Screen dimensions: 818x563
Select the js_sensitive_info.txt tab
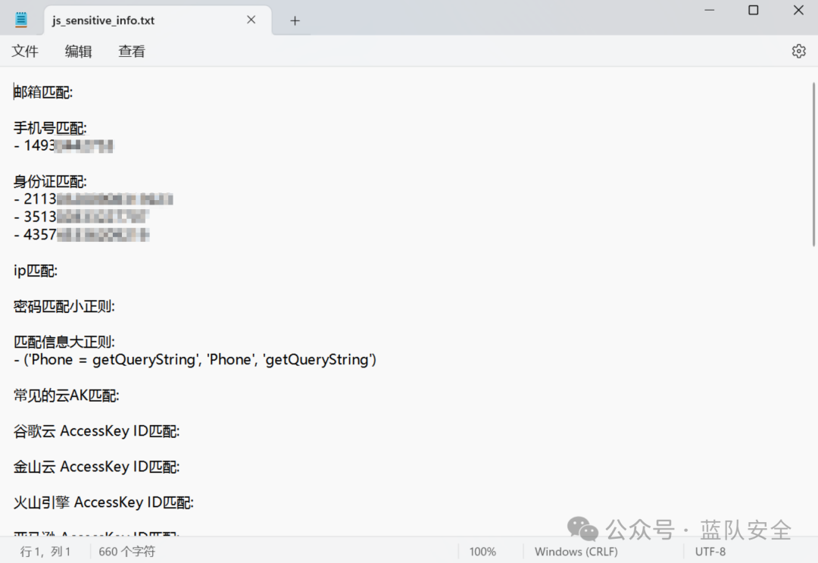pos(158,20)
